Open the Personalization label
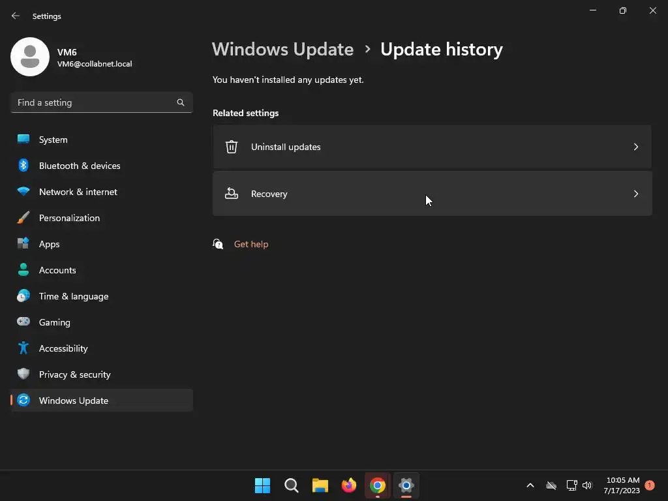 tap(69, 218)
